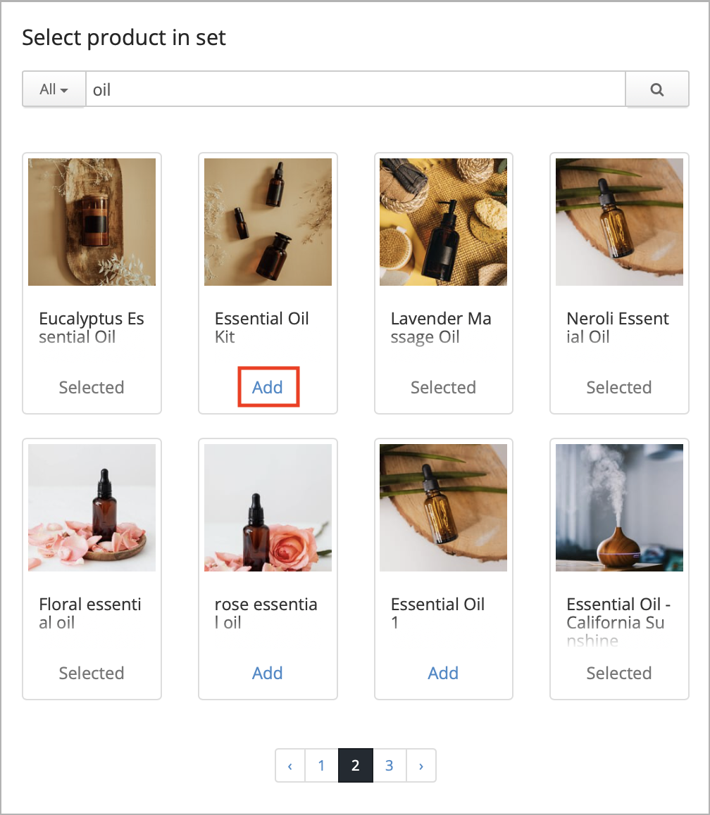Open California Sunshine diffuser image
The height and width of the screenshot is (815, 710).
pos(619,508)
